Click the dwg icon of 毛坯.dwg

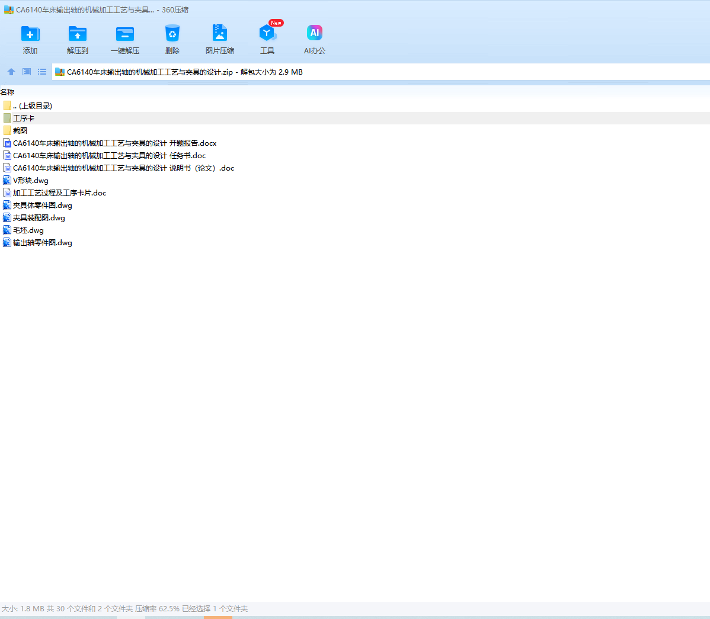pyautogui.click(x=7, y=230)
